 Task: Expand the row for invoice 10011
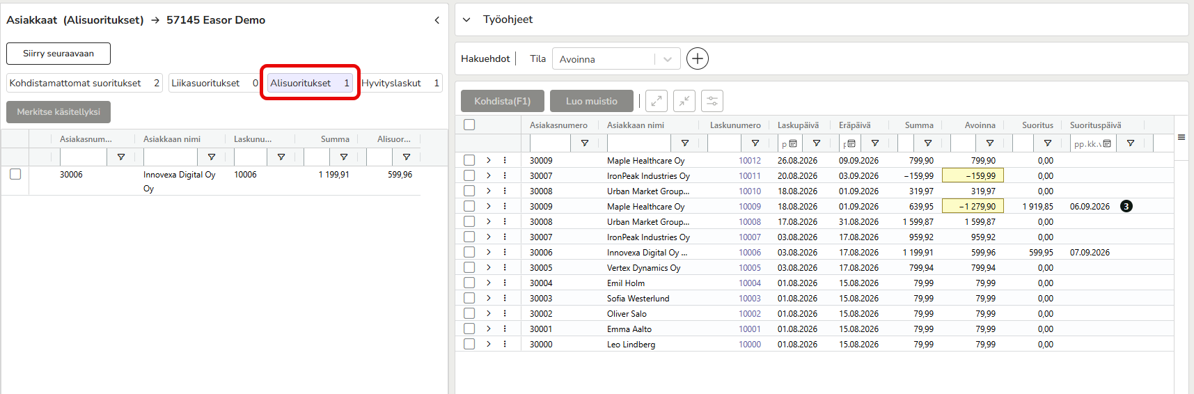[489, 175]
